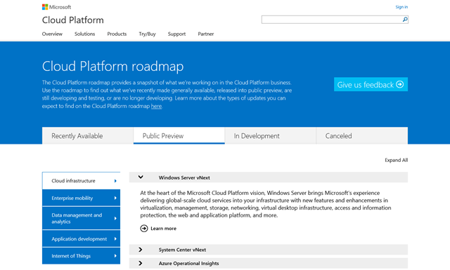Click the Cloud infrastructure arrow icon

(x=115, y=181)
